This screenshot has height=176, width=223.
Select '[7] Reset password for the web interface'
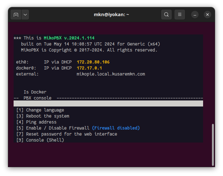pyautogui.click(x=67, y=134)
